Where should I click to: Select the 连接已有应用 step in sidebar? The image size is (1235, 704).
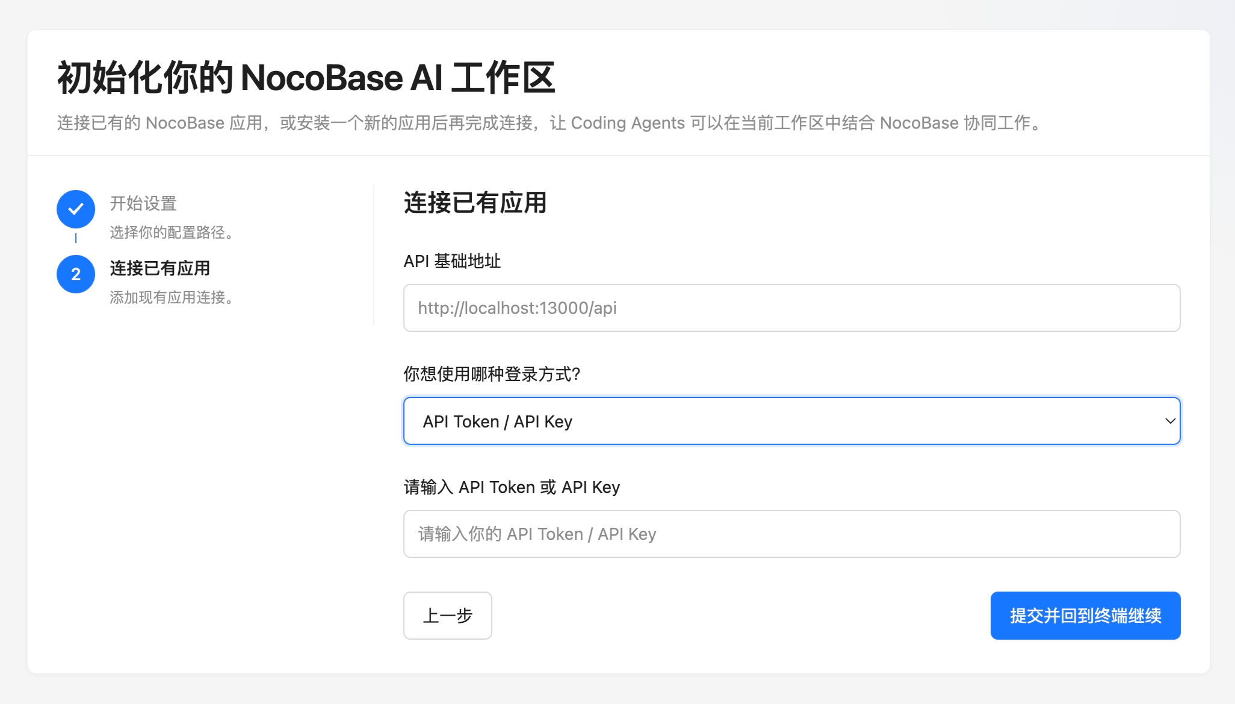click(160, 268)
